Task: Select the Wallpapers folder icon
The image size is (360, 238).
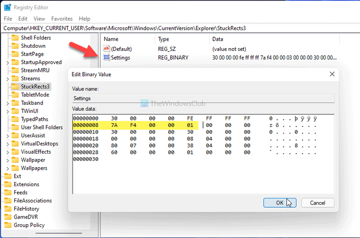Action: 15,168
